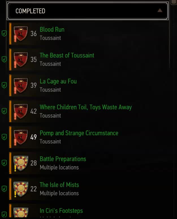Click the Battle Preparations sun shield icon
177x219 pixels.
(x=21, y=163)
